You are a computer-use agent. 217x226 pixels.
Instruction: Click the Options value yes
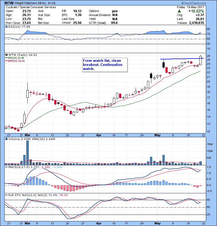115,11
